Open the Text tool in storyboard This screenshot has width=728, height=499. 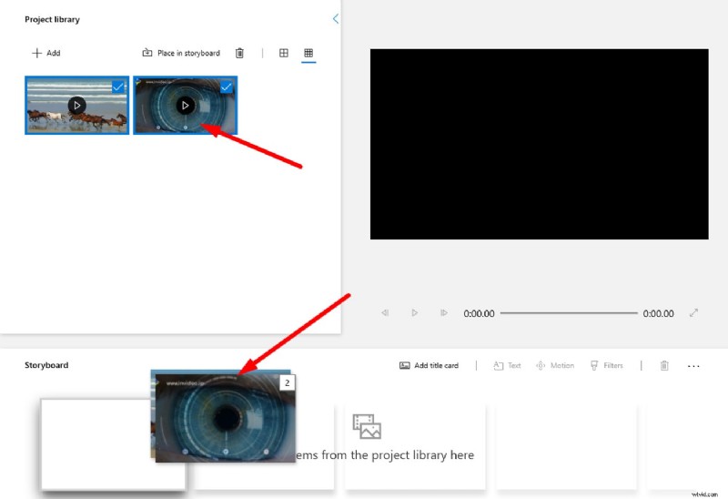507,366
